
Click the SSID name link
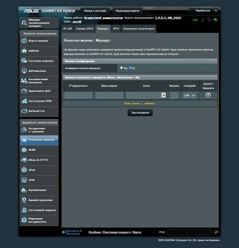tap(77, 21)
